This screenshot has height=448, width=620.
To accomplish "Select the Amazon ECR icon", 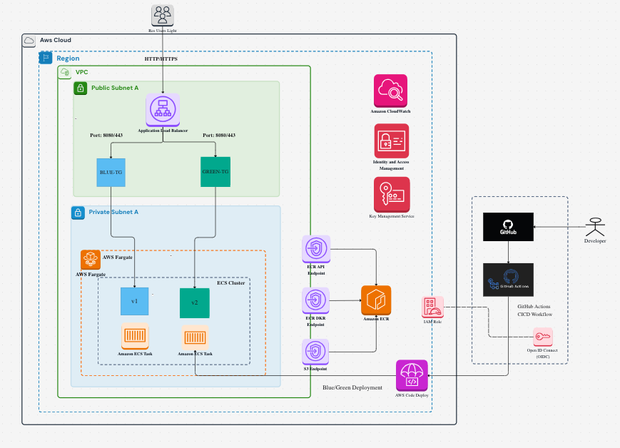I will [x=376, y=300].
